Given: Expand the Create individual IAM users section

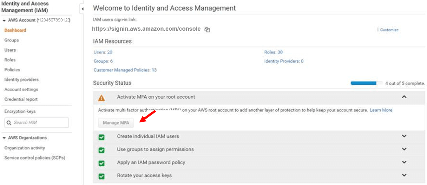Looking at the screenshot, I should click(404, 136).
